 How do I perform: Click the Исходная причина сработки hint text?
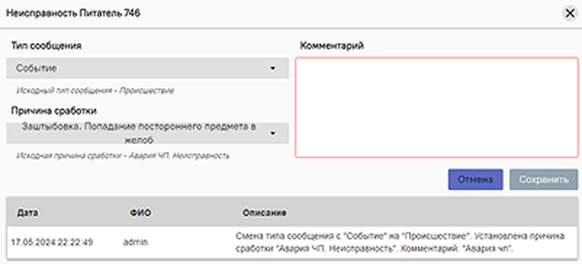(x=122, y=155)
